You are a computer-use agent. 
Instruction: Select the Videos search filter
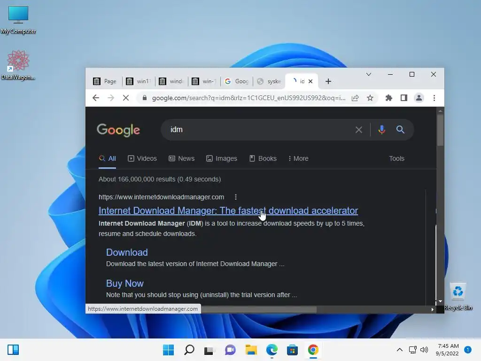tap(142, 159)
